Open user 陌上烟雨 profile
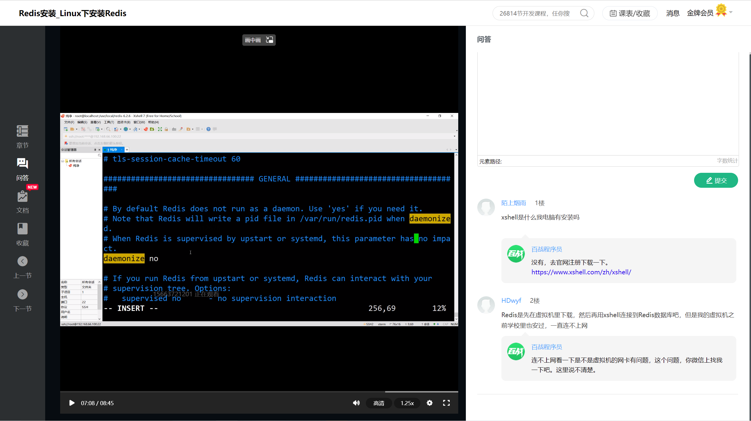This screenshot has width=751, height=421. point(513,203)
